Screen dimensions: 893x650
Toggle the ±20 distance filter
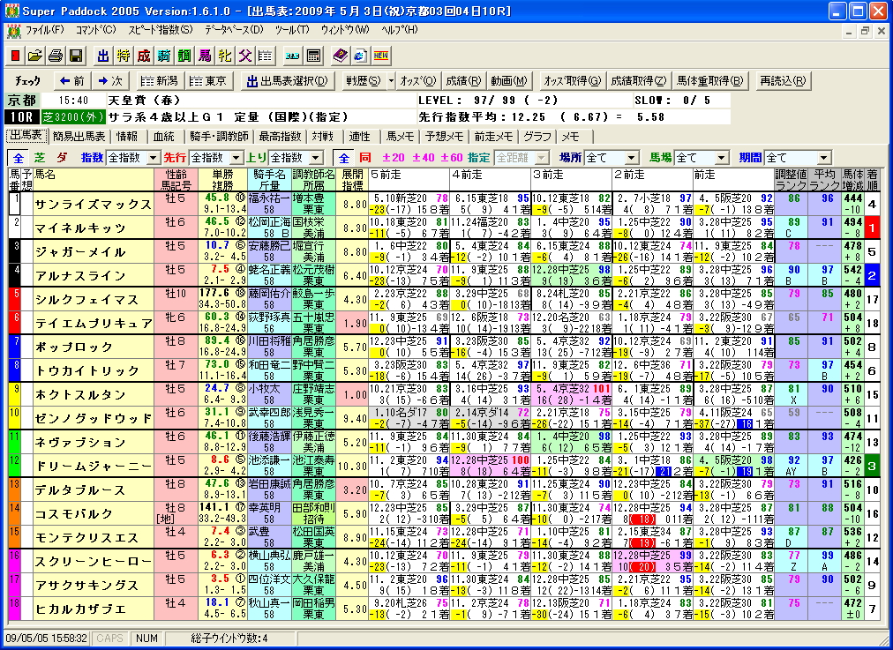tap(393, 158)
